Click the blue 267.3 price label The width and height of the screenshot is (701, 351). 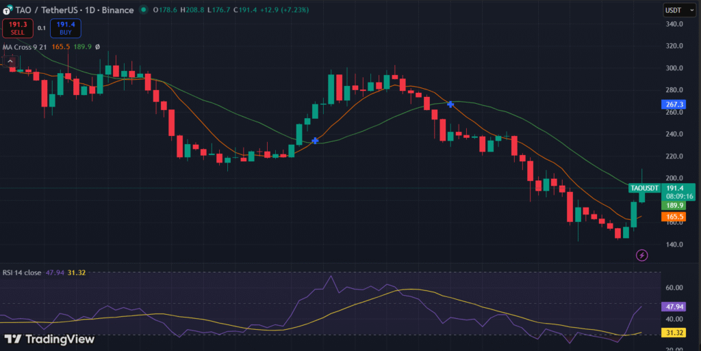(x=674, y=104)
